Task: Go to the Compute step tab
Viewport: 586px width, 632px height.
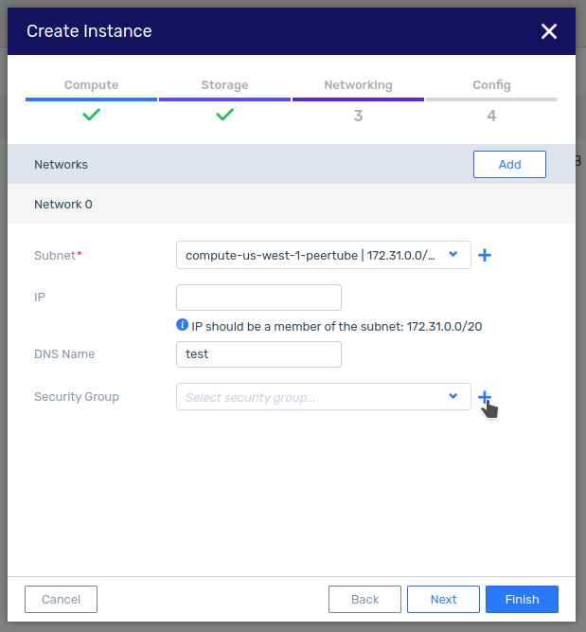Action: coord(92,85)
